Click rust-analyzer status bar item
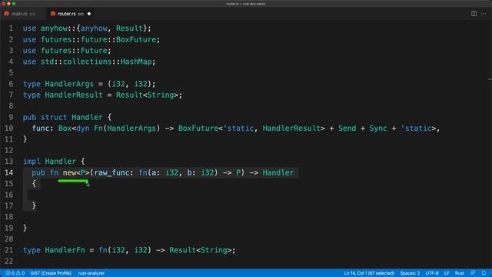Image resolution: width=492 pixels, height=277 pixels. [x=91, y=273]
